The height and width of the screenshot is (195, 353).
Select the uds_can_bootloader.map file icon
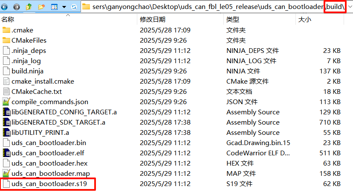click(6, 173)
